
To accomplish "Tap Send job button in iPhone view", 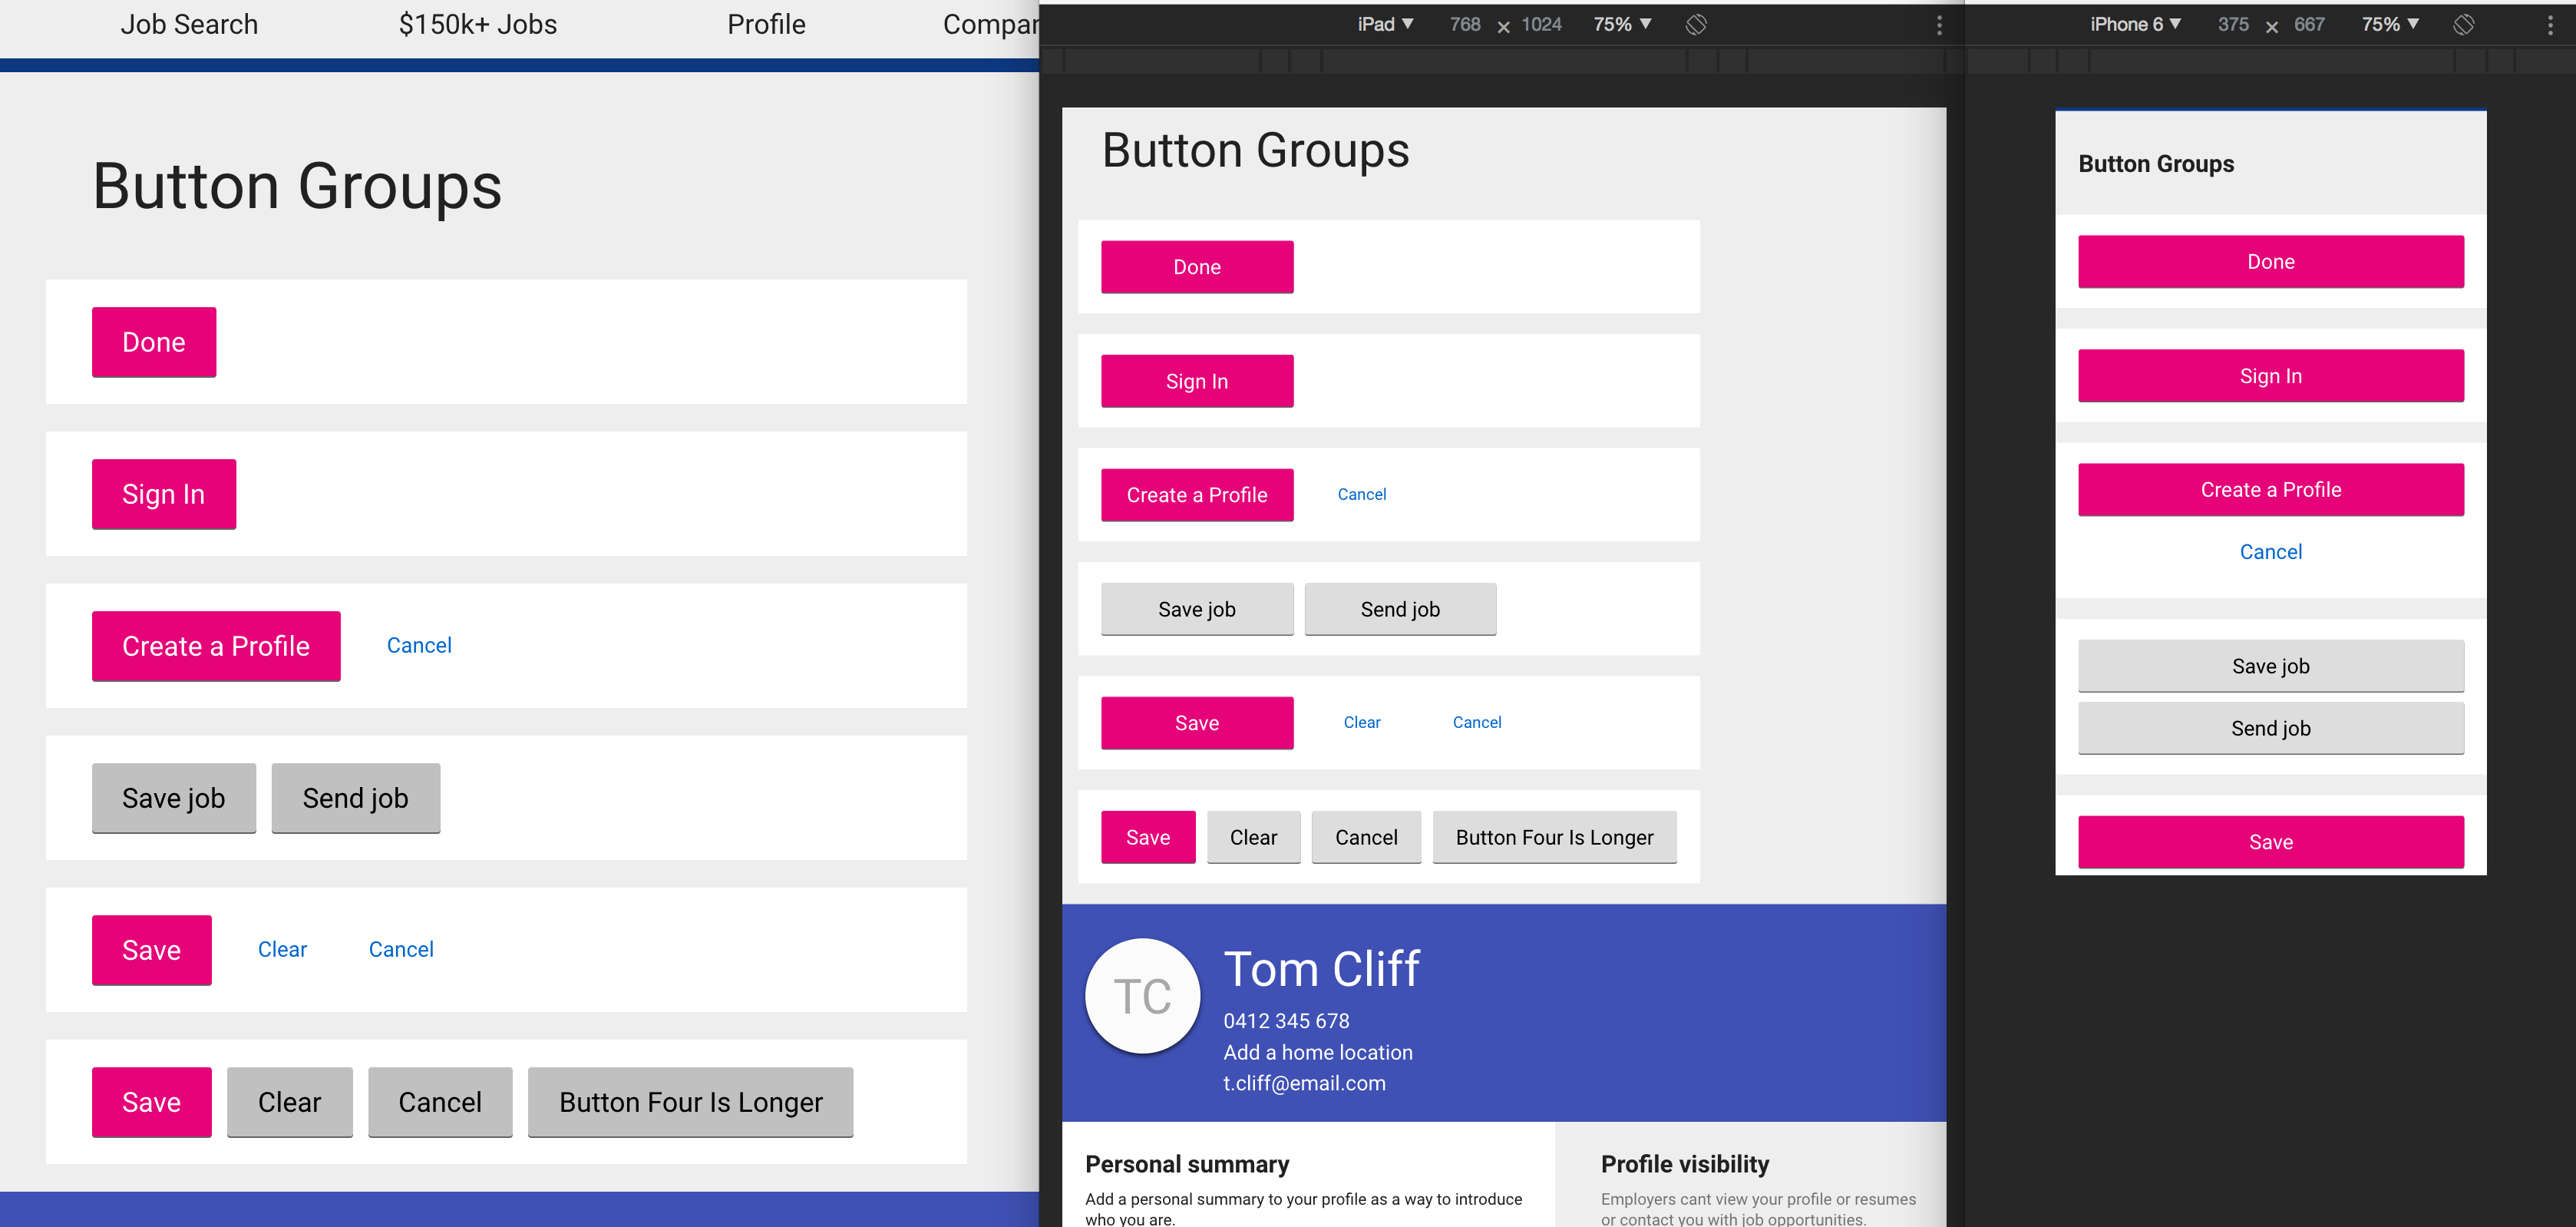I will click(x=2270, y=728).
